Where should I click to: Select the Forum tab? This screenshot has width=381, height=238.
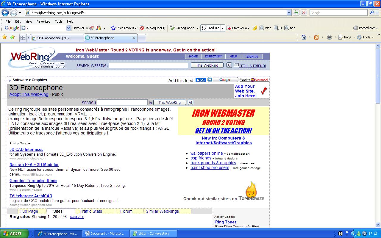tap(126, 211)
